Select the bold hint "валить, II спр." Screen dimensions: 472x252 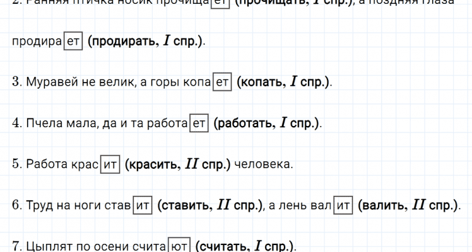click(x=408, y=205)
